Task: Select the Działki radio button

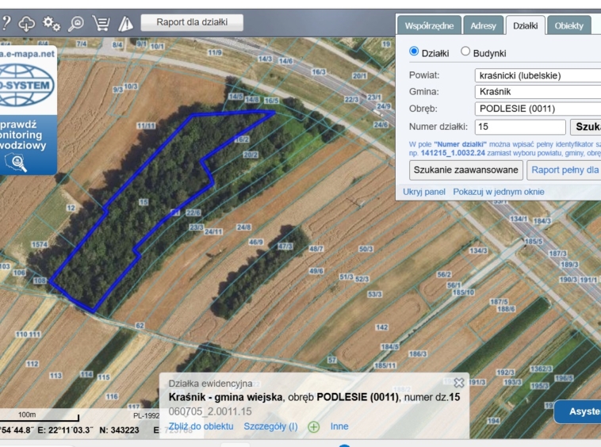Action: tap(414, 51)
